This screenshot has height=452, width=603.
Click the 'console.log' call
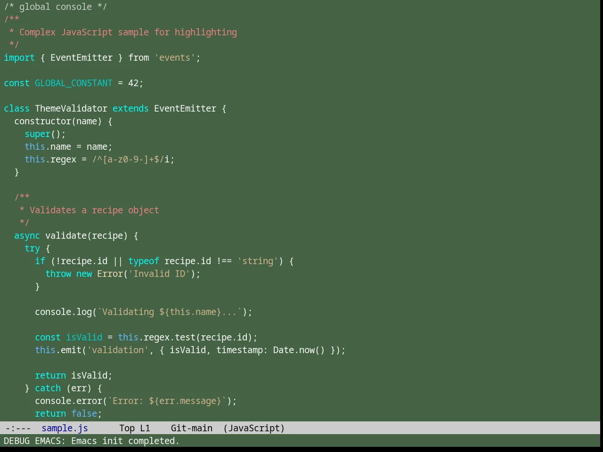(x=63, y=312)
